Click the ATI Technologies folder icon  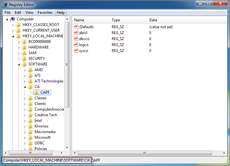tap(30, 81)
